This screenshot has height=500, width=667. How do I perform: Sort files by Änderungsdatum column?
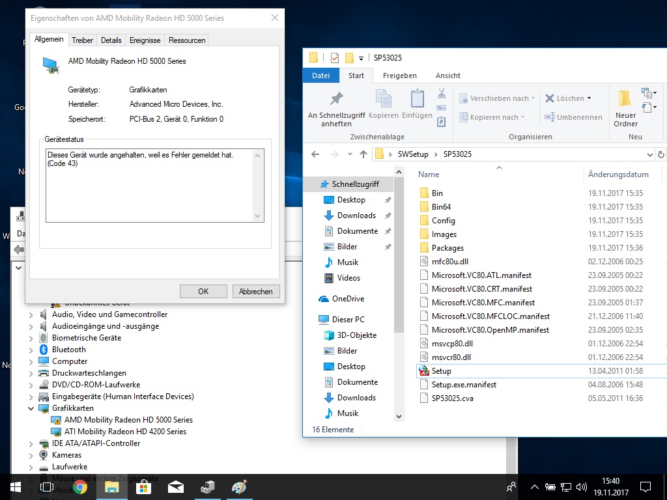[618, 174]
